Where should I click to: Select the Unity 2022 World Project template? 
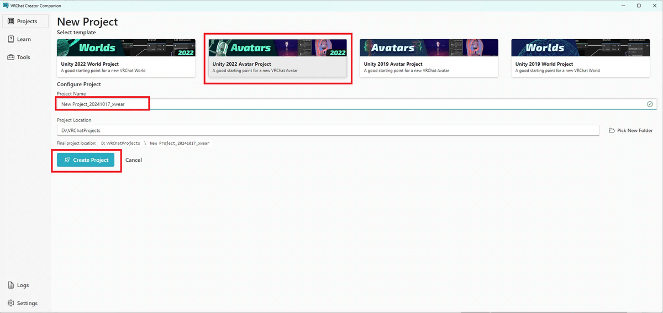126,58
